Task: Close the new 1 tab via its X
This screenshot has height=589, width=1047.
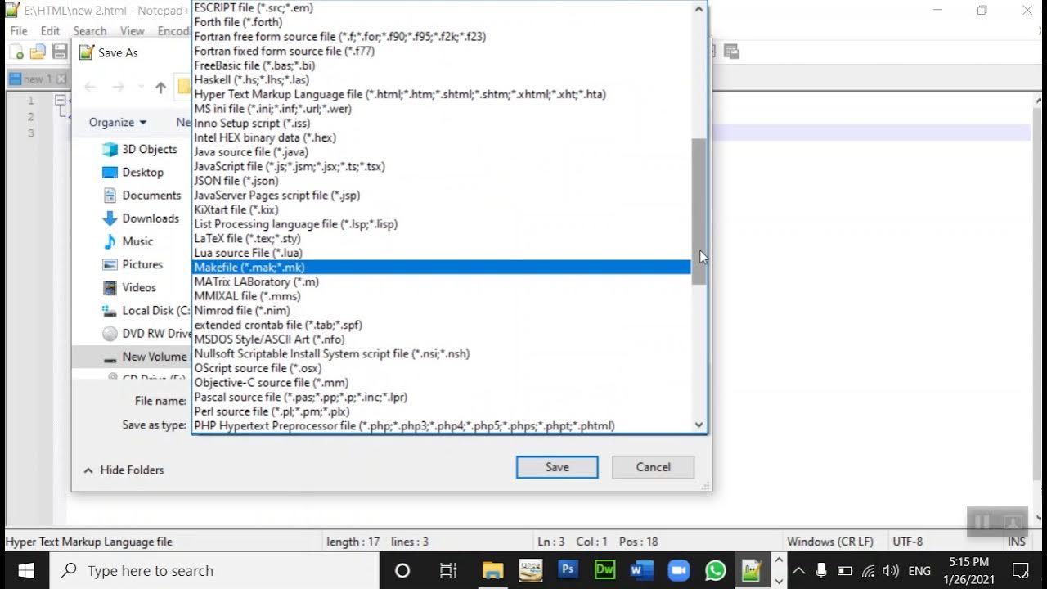Action: point(61,79)
